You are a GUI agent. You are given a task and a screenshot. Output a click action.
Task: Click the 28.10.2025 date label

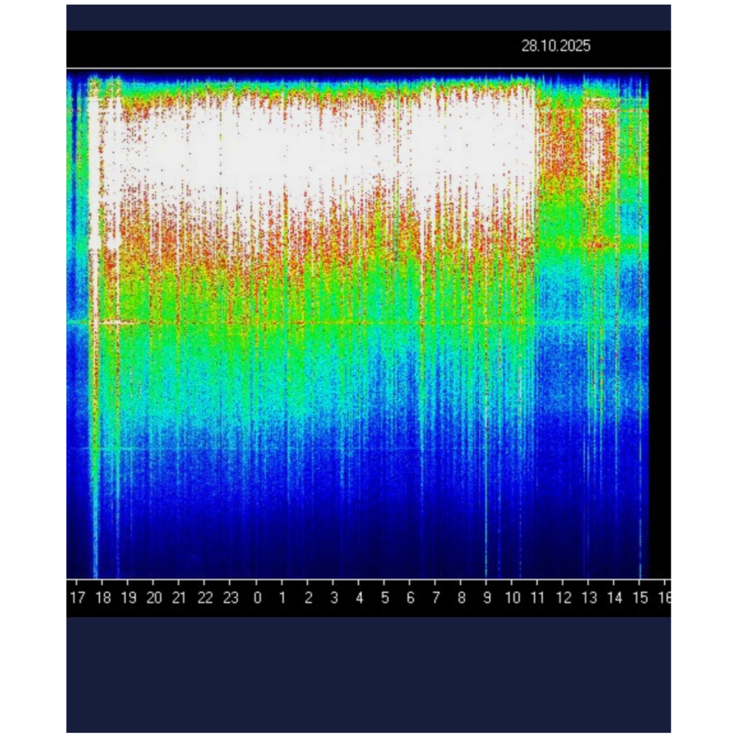pyautogui.click(x=556, y=46)
